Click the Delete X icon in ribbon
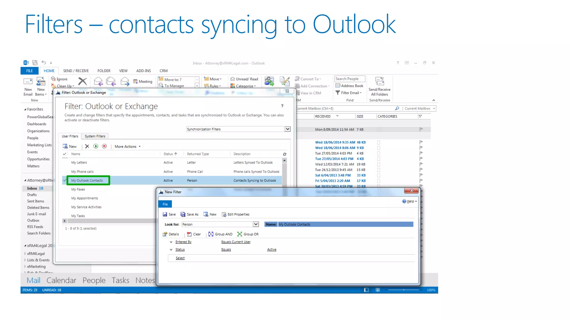 point(82,81)
